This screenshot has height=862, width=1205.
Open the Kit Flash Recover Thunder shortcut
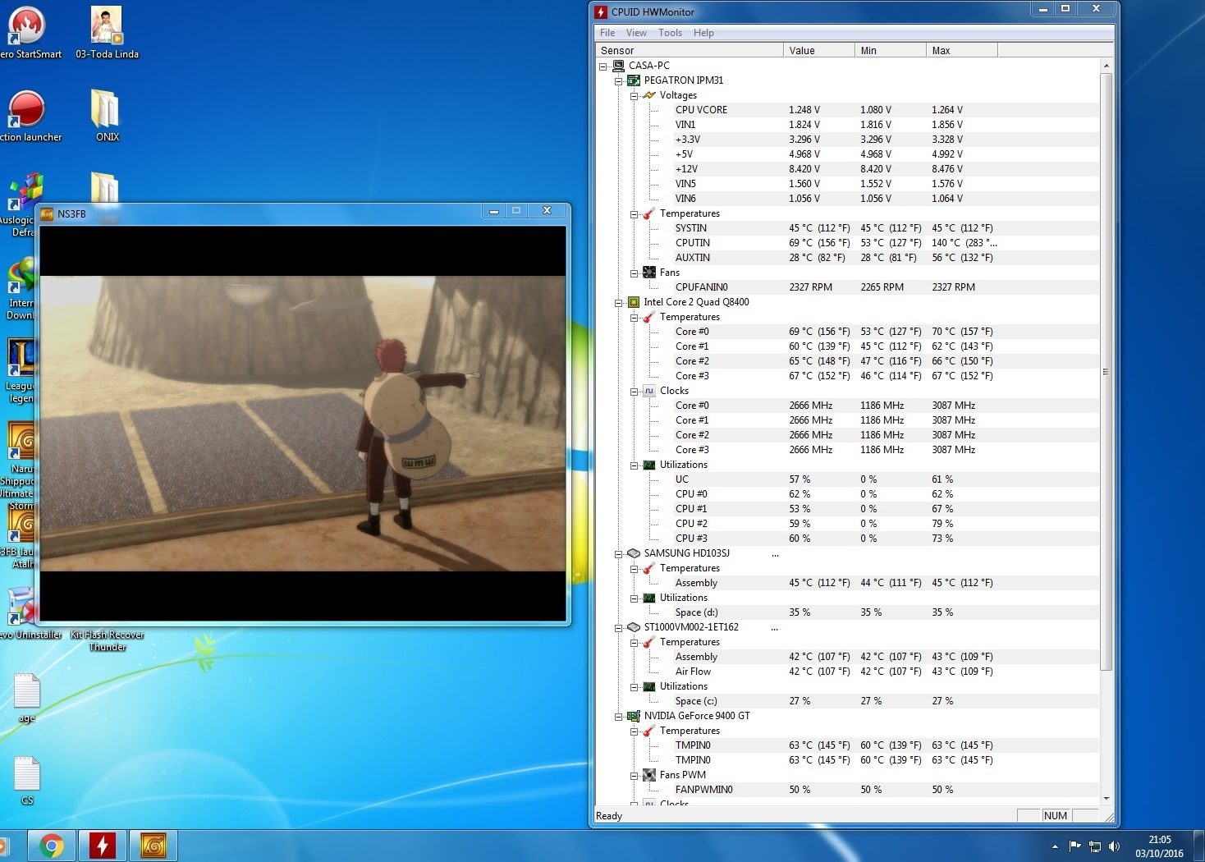tap(107, 640)
